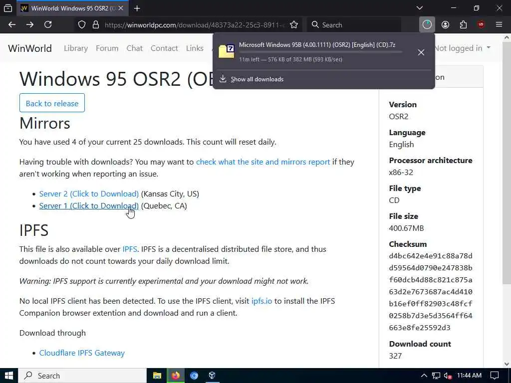Click the Firefox taskbar icon
The width and height of the screenshot is (511, 383).
176,376
